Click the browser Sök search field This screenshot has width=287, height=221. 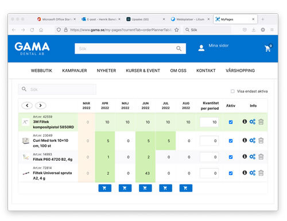coord(207,30)
